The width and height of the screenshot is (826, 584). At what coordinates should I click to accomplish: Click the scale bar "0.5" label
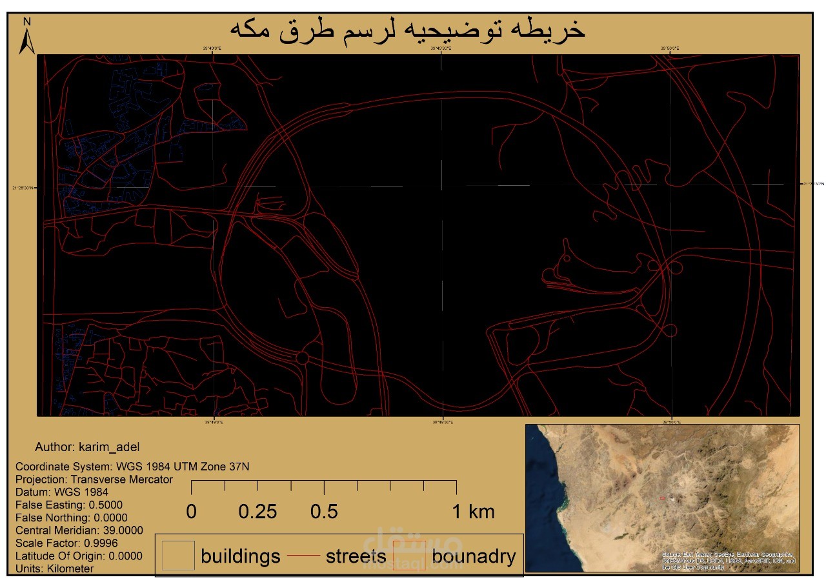(324, 512)
